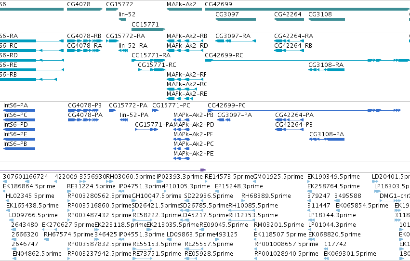Select EST LD09766.5prime
Screen dimensions: 410x261
pyautogui.click(x=11, y=220)
